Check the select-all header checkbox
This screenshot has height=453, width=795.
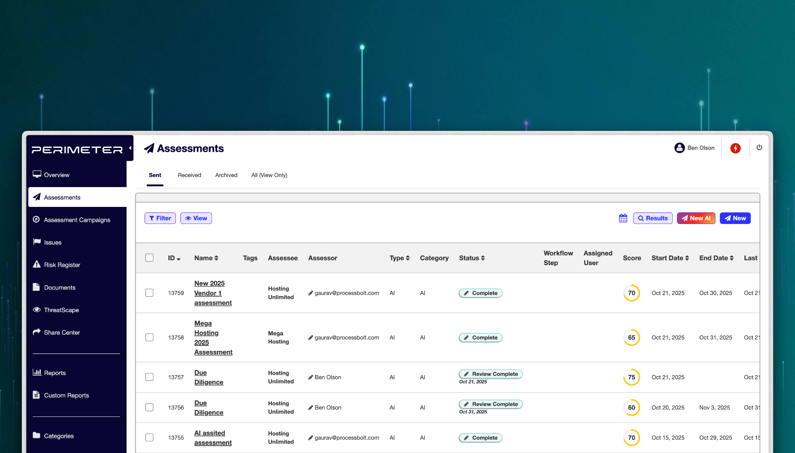click(x=149, y=258)
